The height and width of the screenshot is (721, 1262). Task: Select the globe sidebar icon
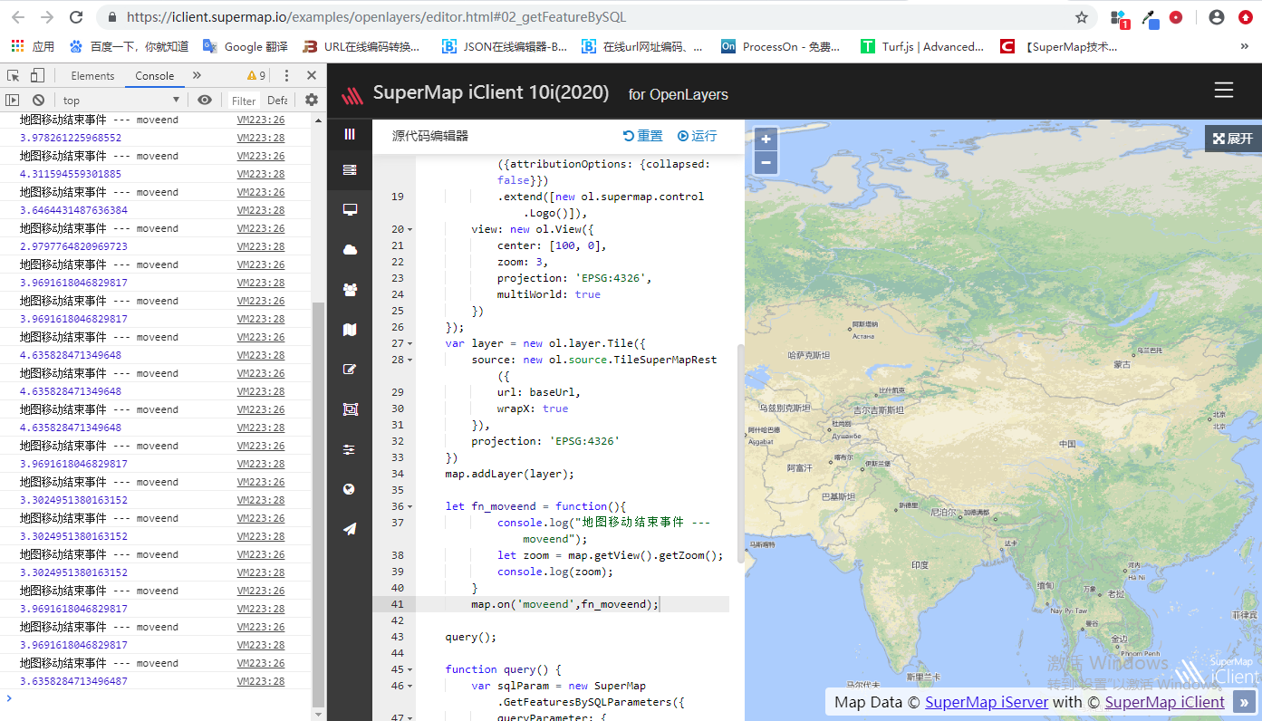click(x=350, y=489)
